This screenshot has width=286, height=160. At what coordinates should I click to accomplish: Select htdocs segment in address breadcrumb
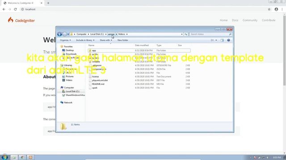pos(122,34)
